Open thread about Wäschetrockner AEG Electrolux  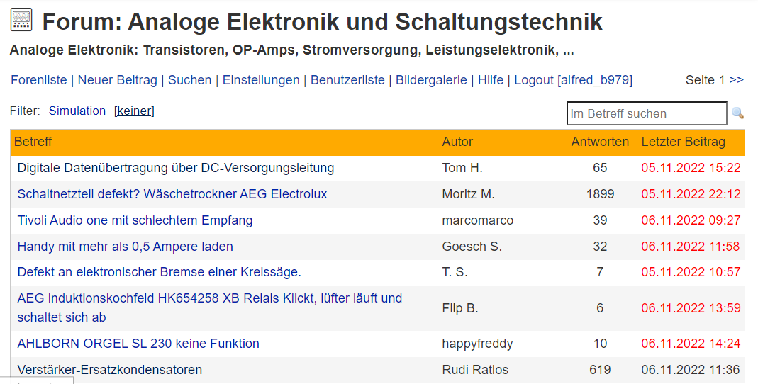click(172, 194)
